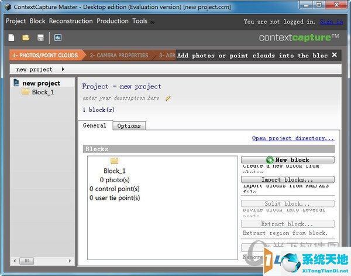Open the Reconstruction menu
This screenshot has height=276, width=351.
click(x=71, y=21)
